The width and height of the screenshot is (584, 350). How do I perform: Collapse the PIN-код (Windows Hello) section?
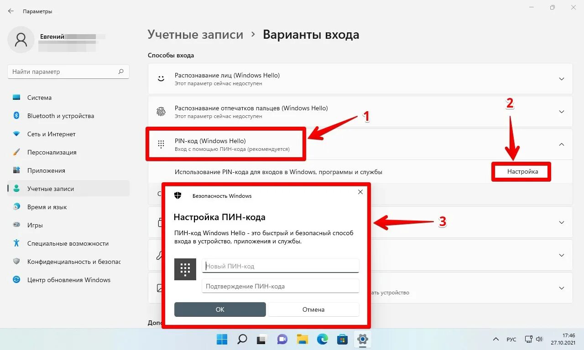[562, 144]
